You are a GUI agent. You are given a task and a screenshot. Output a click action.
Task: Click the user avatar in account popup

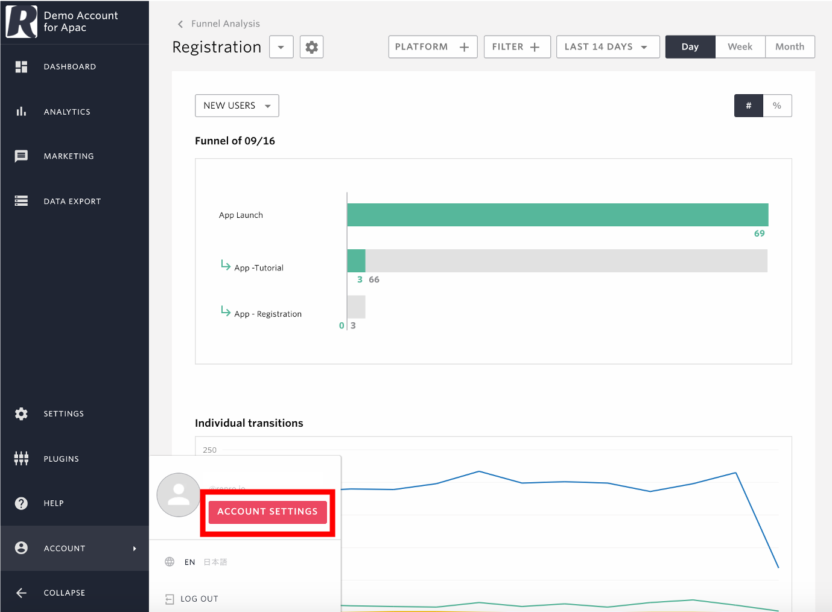tap(179, 495)
